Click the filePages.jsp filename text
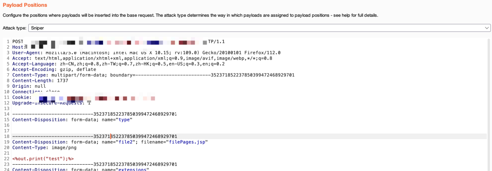Viewport: 492px width, 171px height. tap(189, 142)
